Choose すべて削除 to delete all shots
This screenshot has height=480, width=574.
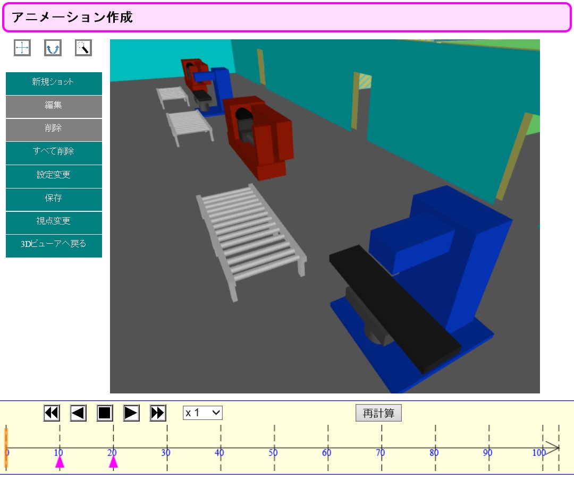point(54,152)
